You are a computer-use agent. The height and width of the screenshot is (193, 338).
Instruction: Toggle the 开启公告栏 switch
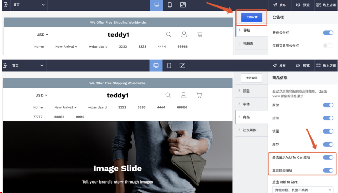328,33
